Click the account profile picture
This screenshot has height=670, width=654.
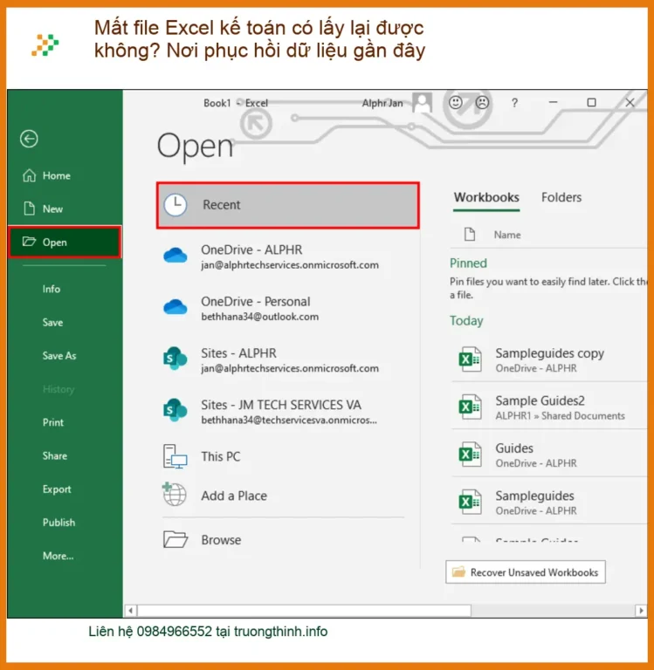tap(422, 103)
